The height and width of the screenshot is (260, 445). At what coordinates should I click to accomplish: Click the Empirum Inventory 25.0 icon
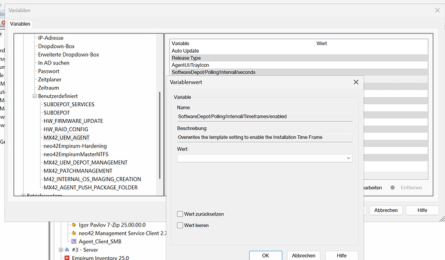coord(66,257)
